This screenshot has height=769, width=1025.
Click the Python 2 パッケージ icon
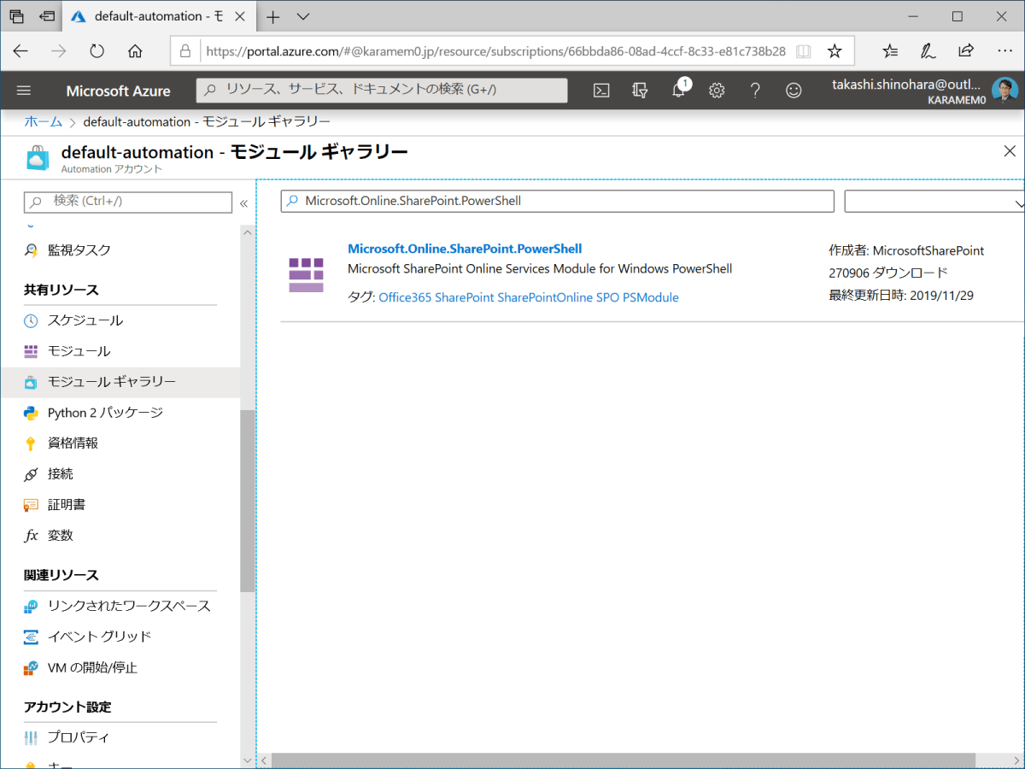click(x=31, y=413)
